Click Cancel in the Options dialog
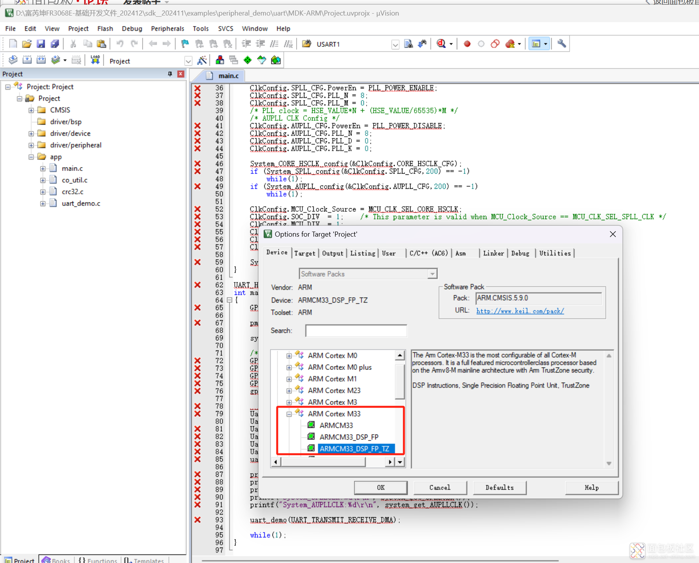Screen dimensions: 699x563 click(440, 488)
